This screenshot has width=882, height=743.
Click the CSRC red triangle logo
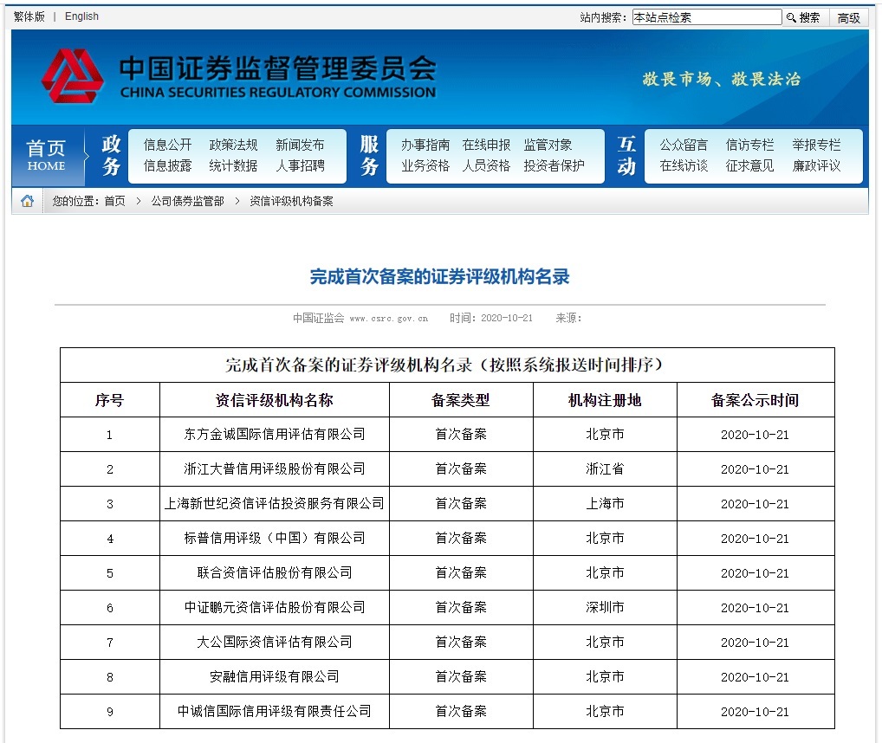tap(72, 76)
